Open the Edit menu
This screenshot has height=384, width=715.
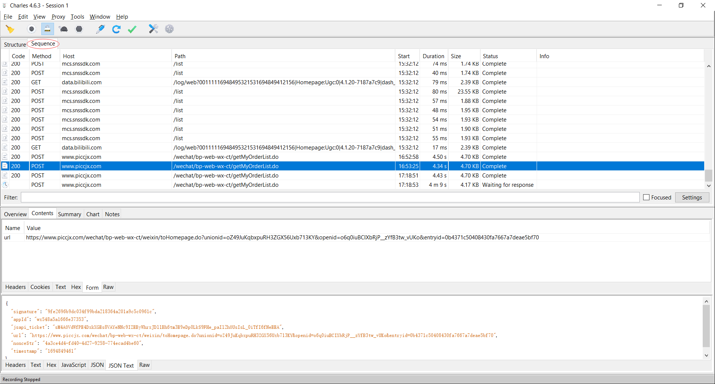tap(23, 17)
